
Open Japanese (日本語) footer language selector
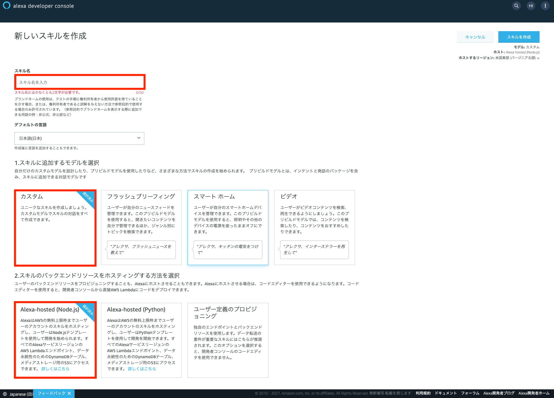[x=18, y=394]
